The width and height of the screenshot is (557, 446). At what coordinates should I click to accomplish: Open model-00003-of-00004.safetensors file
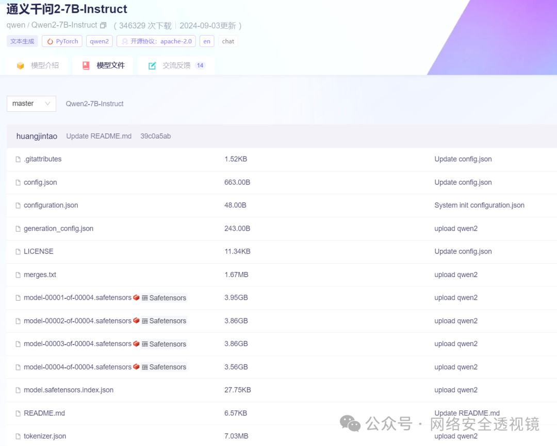click(77, 344)
